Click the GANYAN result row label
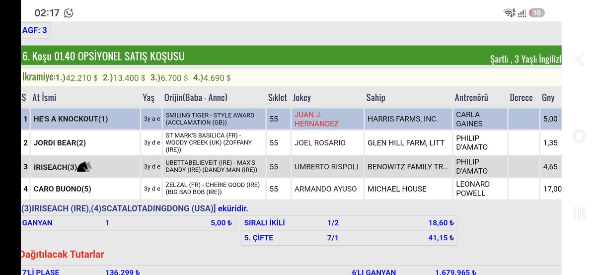Screen dimensions: 596x275 pos(37,223)
